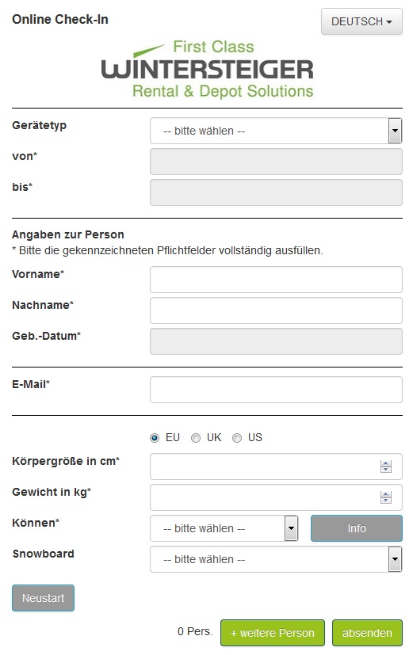Screen dimensions: 413x655
Task: Select the EU radio button
Action: pyautogui.click(x=155, y=438)
